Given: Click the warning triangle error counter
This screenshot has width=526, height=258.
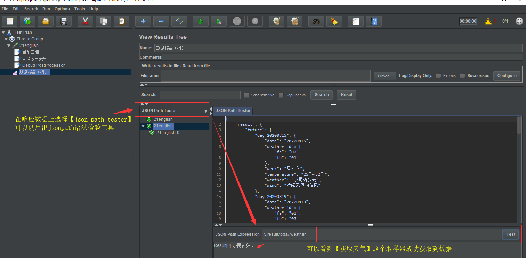Looking at the screenshot, I should tap(488, 21).
